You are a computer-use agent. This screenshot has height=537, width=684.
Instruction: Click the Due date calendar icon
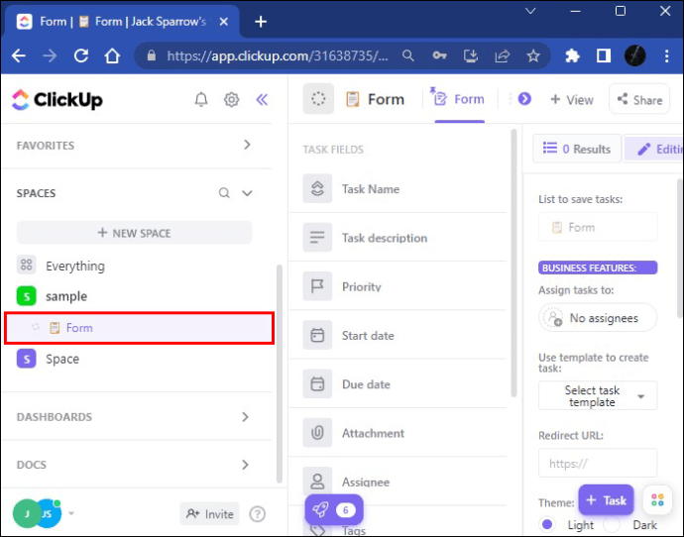[x=317, y=384]
